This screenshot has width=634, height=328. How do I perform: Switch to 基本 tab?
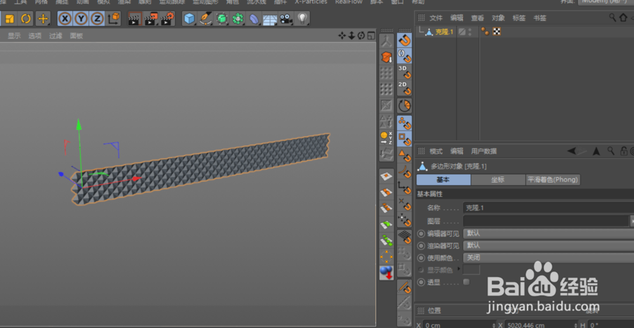point(443,180)
